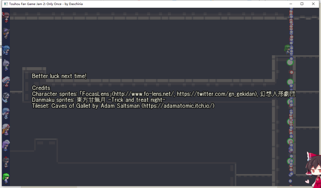The height and width of the screenshot is (188, 321).
Task: Click the 'Credits' heading
Action: coord(41,88)
